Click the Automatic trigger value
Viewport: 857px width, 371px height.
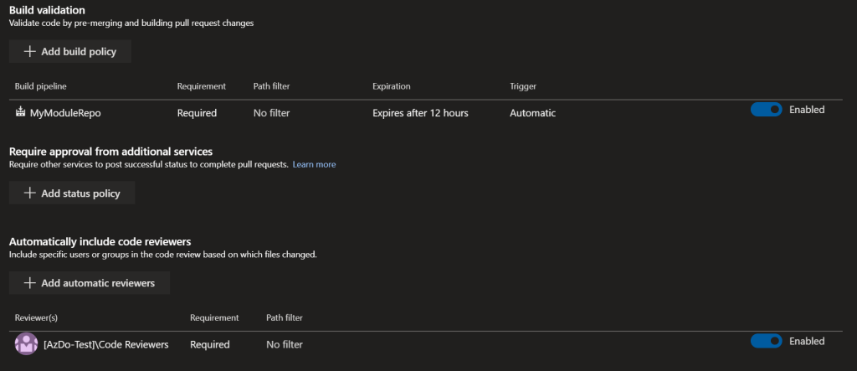tap(532, 113)
